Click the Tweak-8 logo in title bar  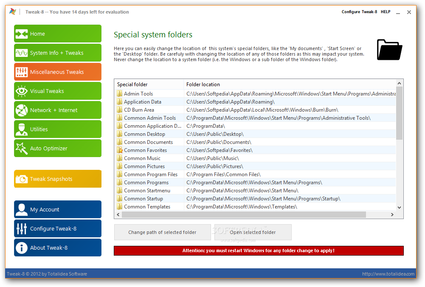pos(13,11)
